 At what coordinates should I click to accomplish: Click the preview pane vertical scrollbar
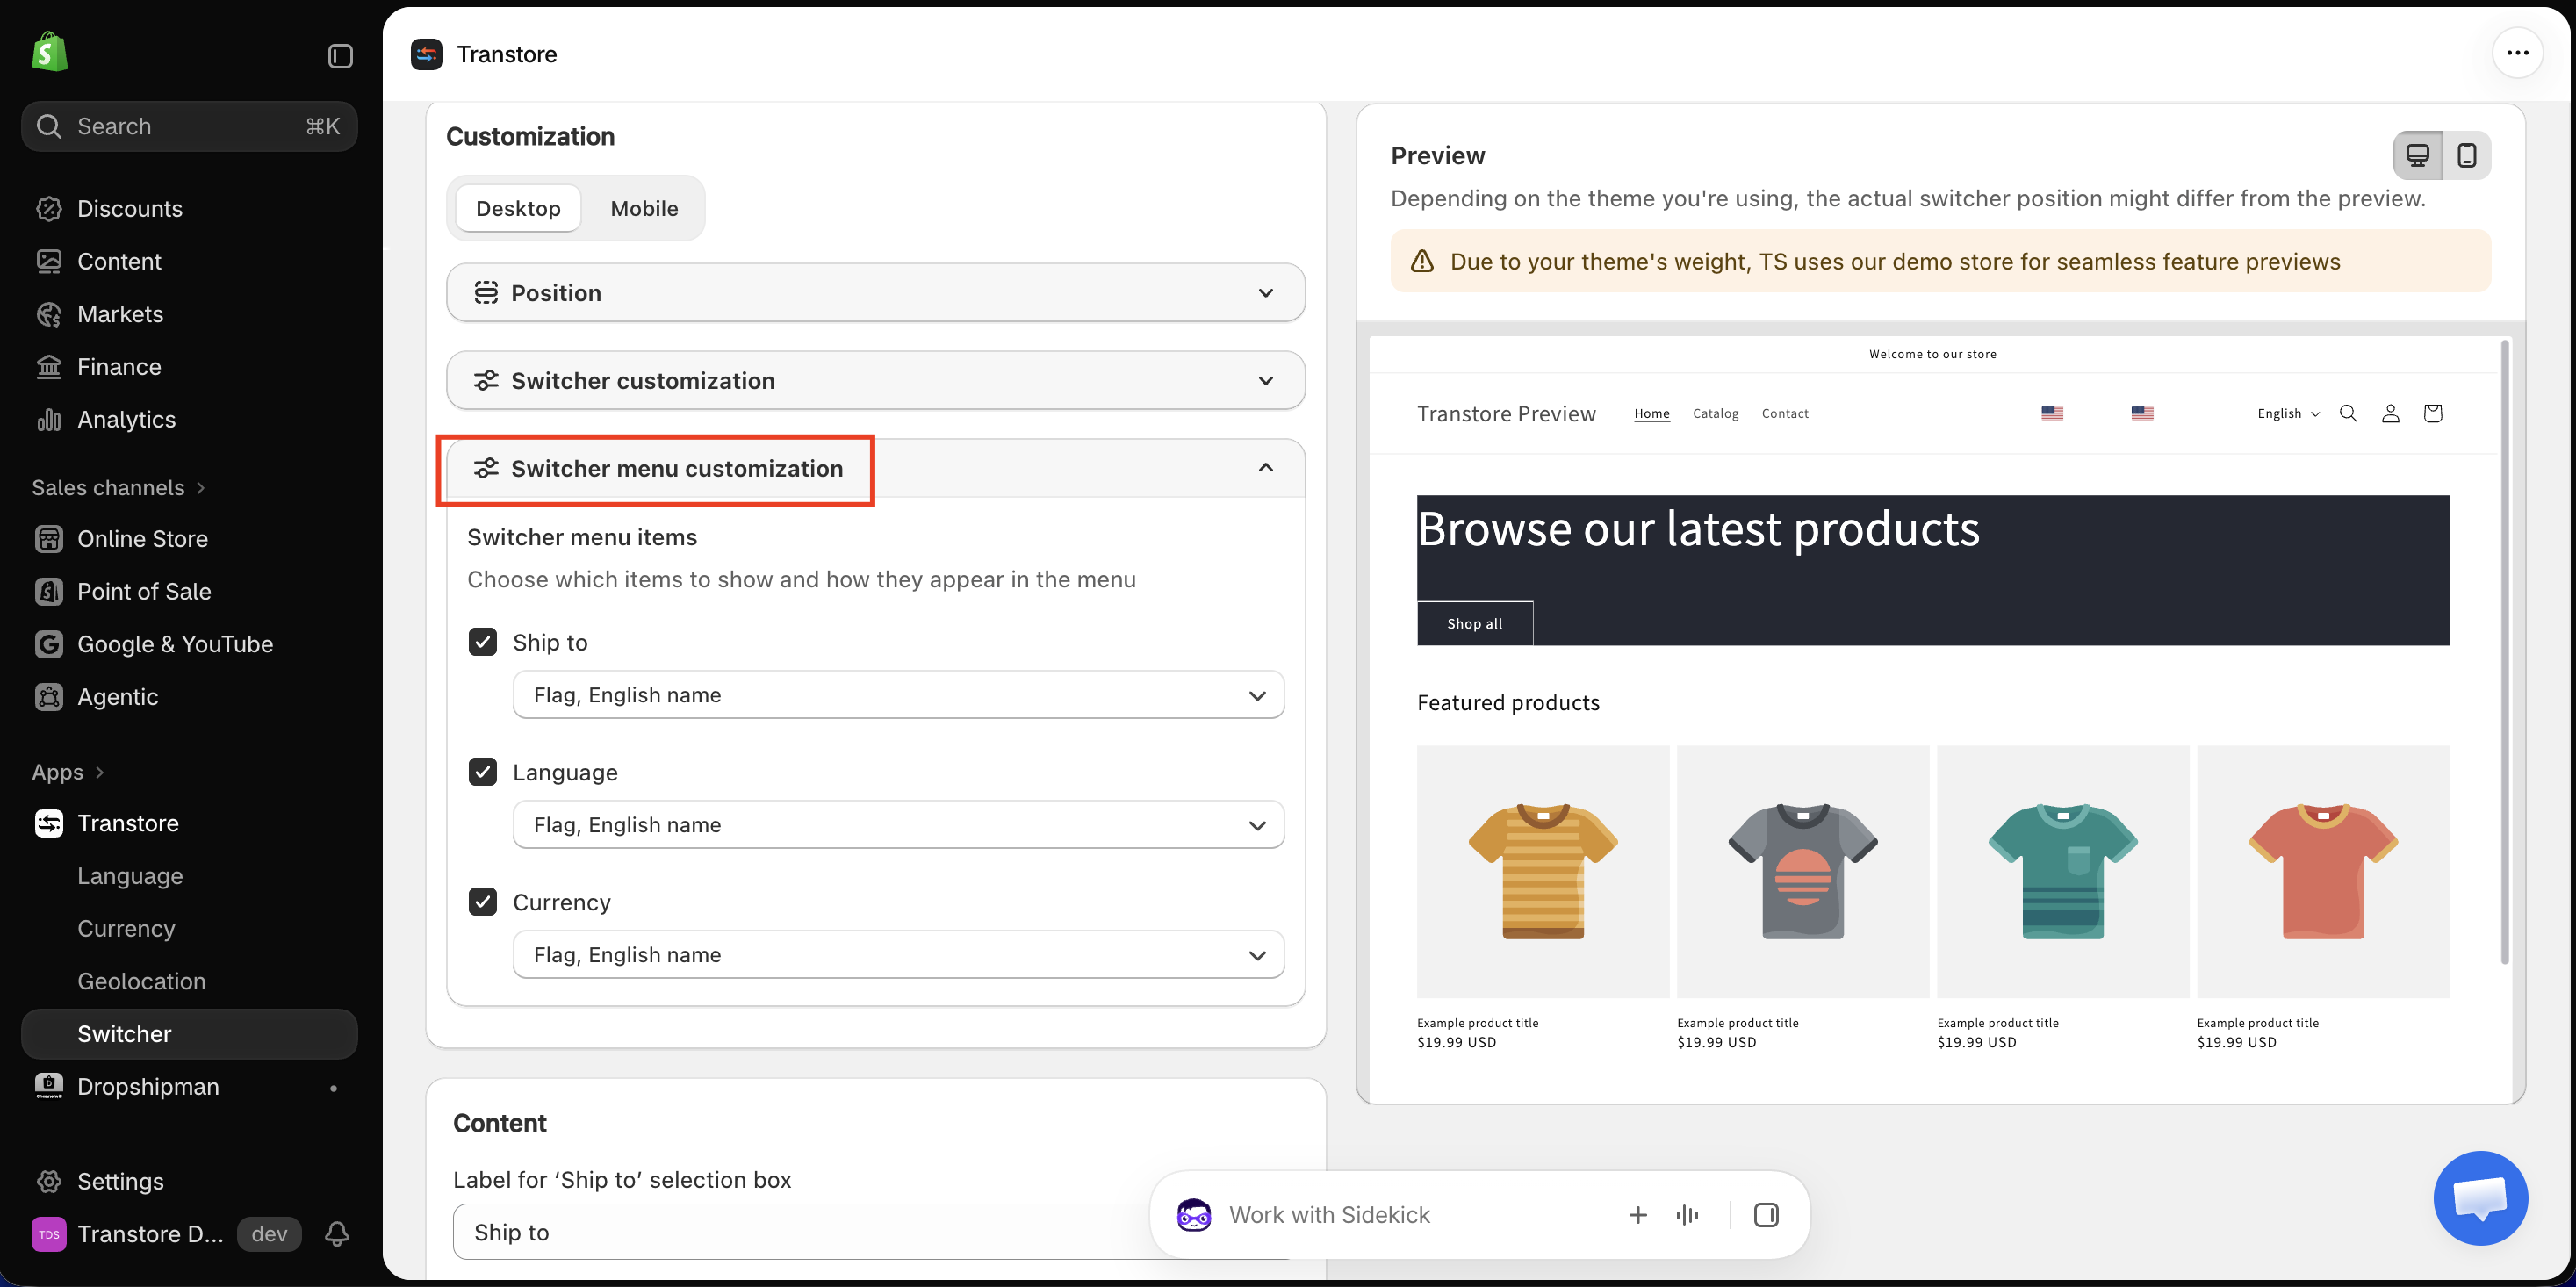coord(2504,652)
